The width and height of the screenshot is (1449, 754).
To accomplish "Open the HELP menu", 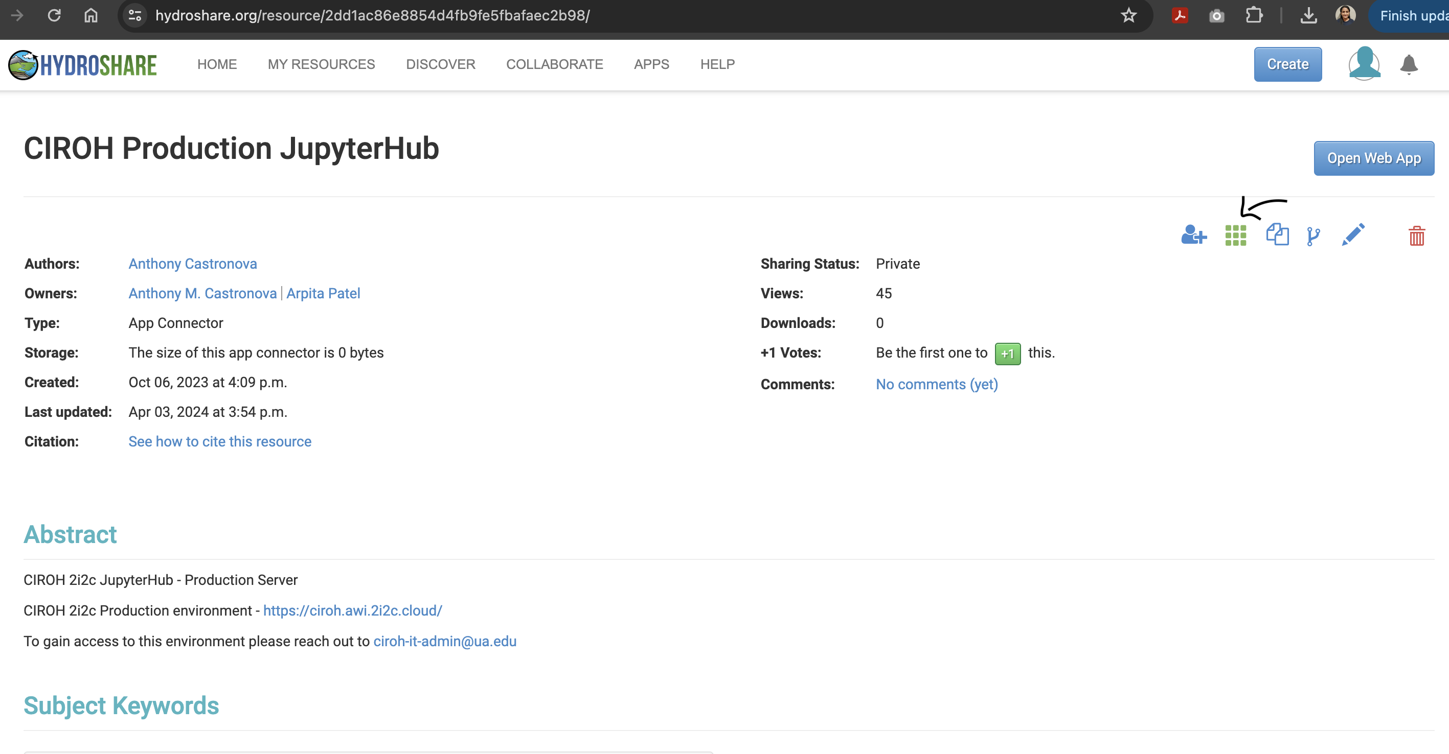I will tap(717, 64).
